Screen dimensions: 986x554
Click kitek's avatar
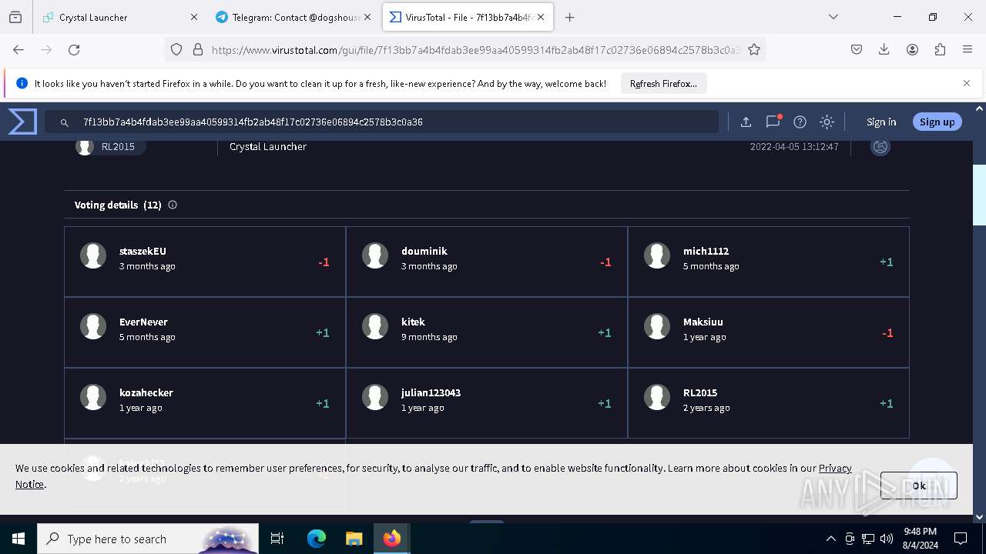[375, 326]
